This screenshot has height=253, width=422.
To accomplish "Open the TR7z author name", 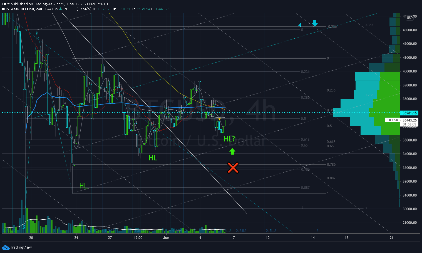I will point(6,4).
